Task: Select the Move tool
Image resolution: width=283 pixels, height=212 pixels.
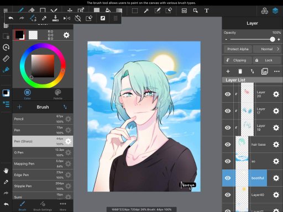Action: (x=70, y=10)
